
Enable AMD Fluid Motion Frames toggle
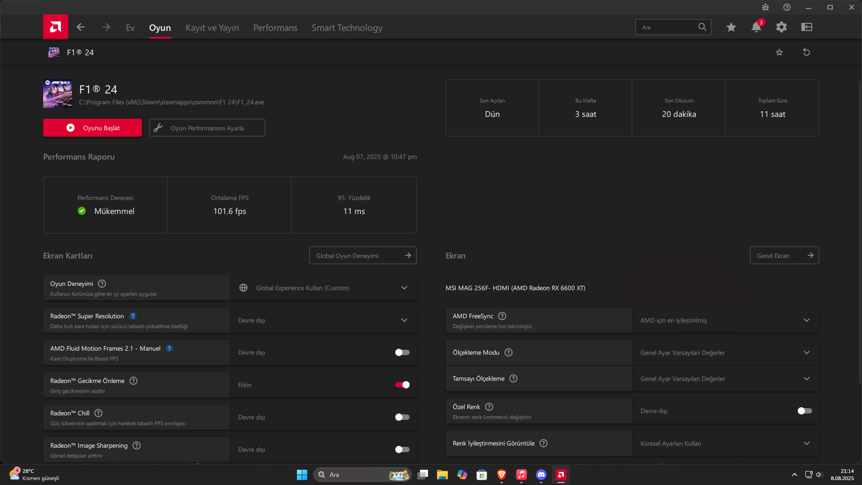click(x=402, y=352)
